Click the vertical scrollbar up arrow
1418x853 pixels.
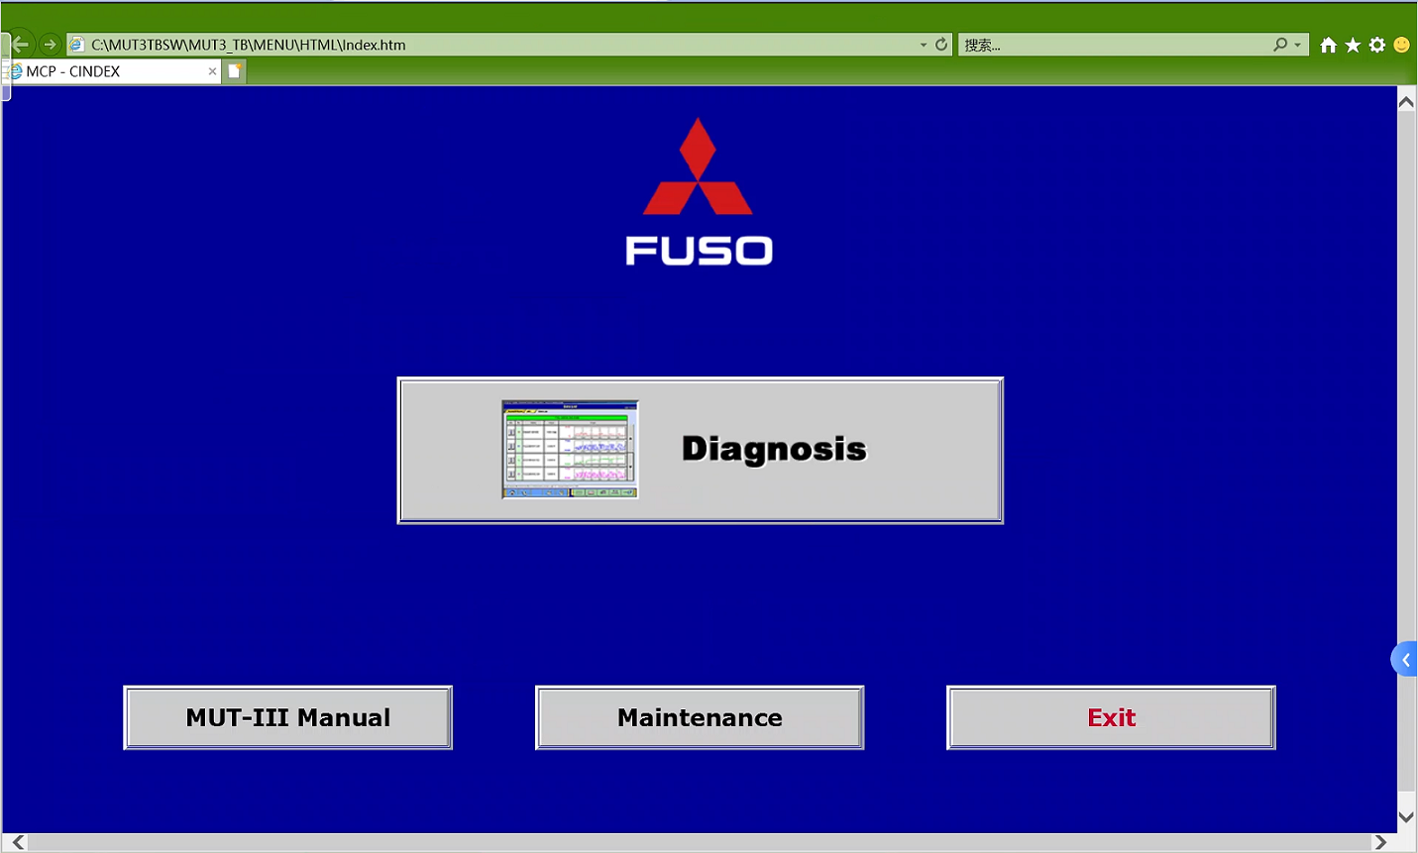point(1406,101)
